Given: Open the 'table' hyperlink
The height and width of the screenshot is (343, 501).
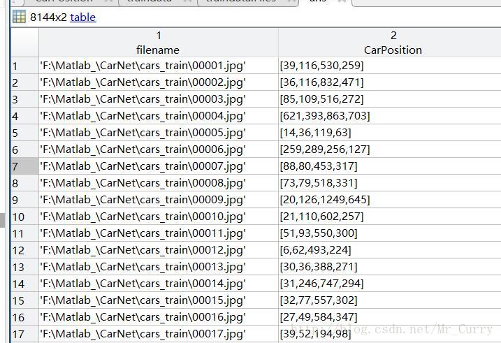Looking at the screenshot, I should pos(82,17).
